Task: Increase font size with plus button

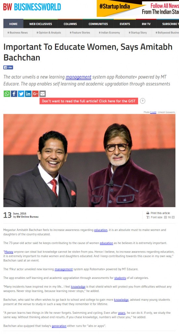Action: click(173, 217)
